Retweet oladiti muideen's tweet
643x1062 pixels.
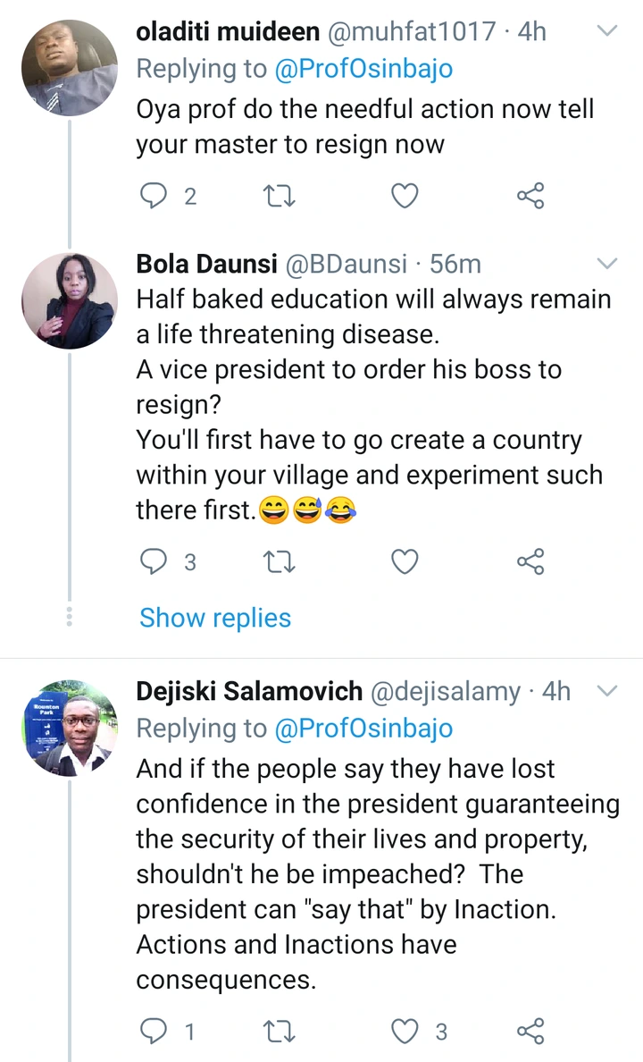[280, 196]
